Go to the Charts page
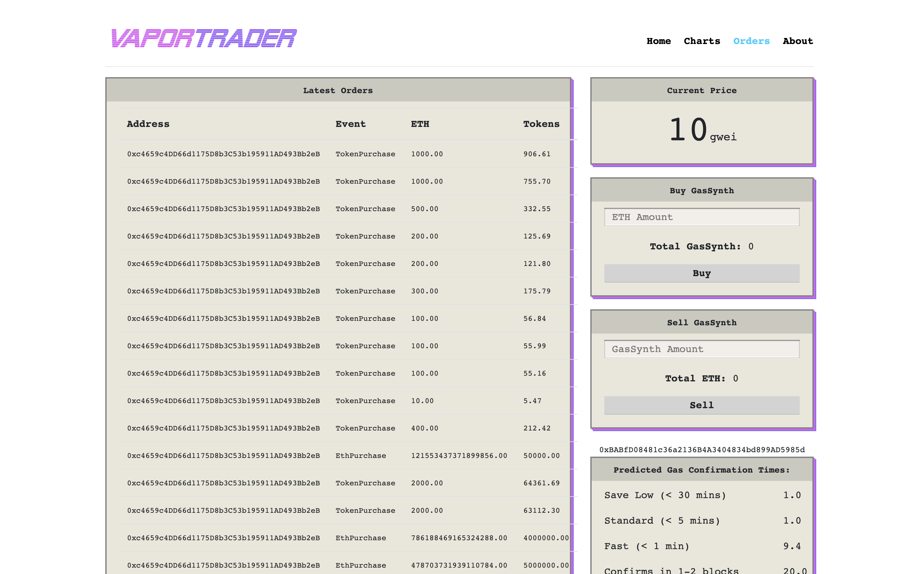The width and height of the screenshot is (919, 574). click(x=702, y=41)
